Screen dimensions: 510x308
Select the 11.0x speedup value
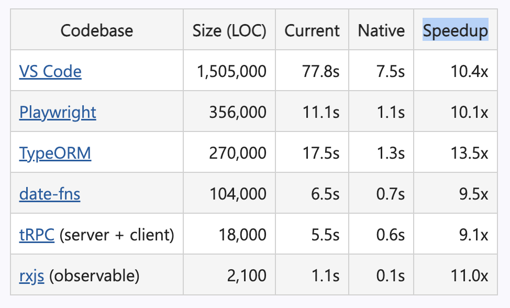(x=469, y=276)
